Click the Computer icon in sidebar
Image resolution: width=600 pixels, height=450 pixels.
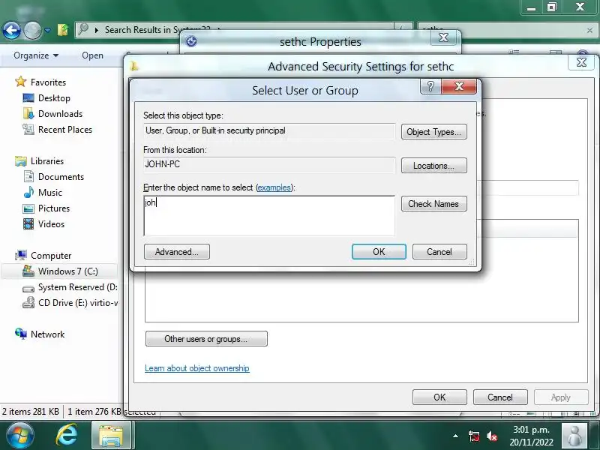point(21,255)
